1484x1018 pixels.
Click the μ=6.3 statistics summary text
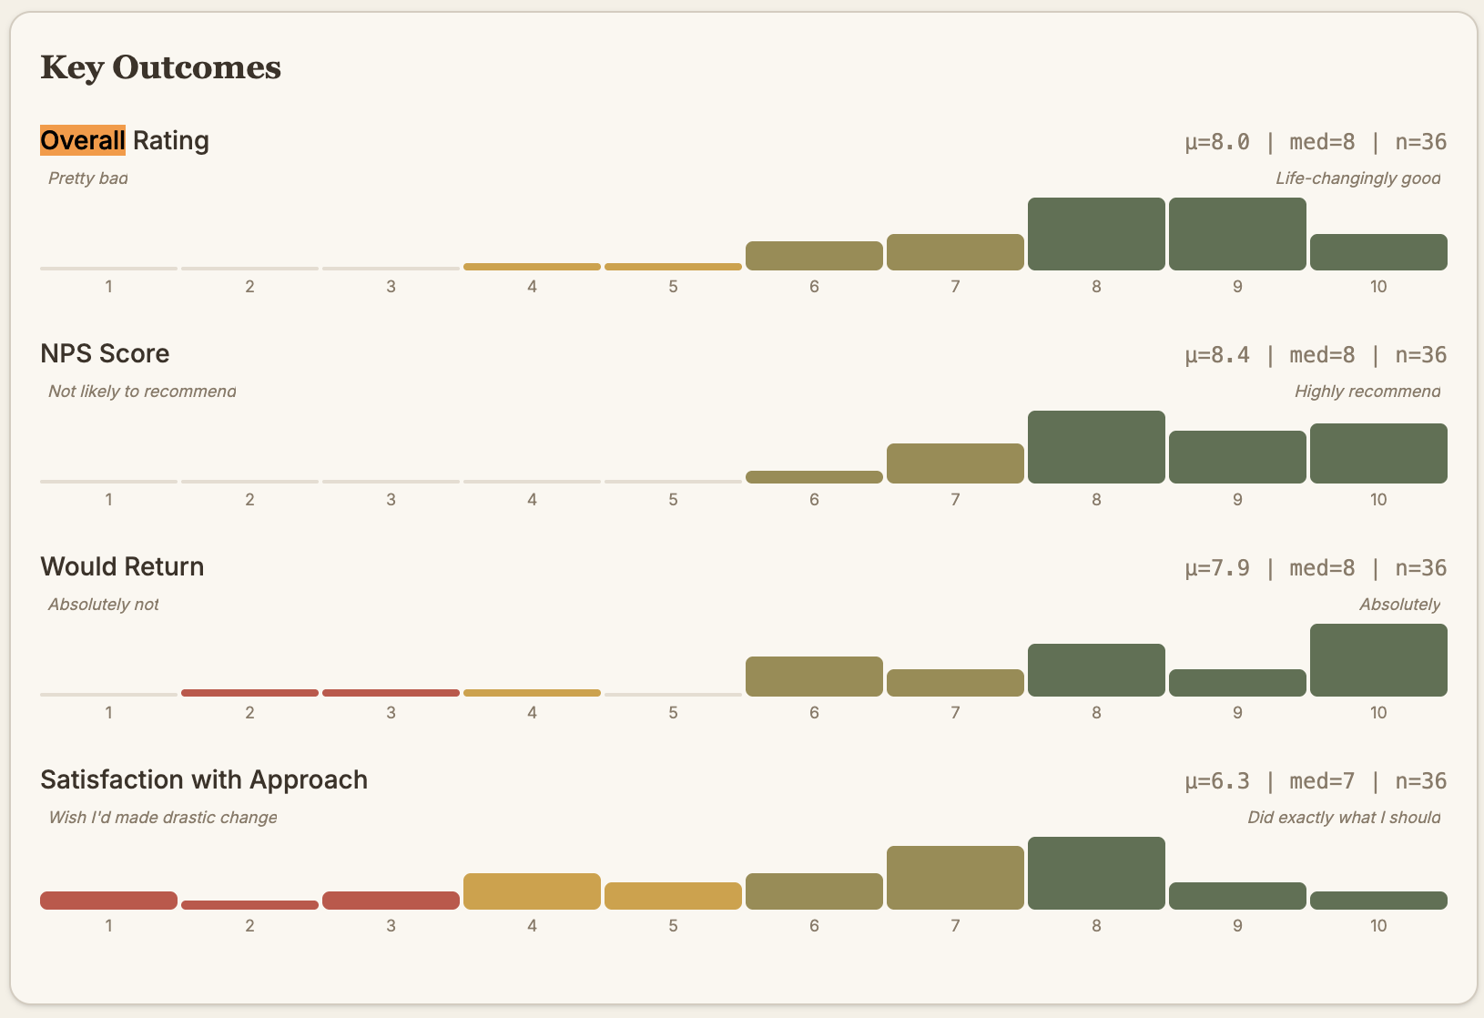pyautogui.click(x=1315, y=781)
